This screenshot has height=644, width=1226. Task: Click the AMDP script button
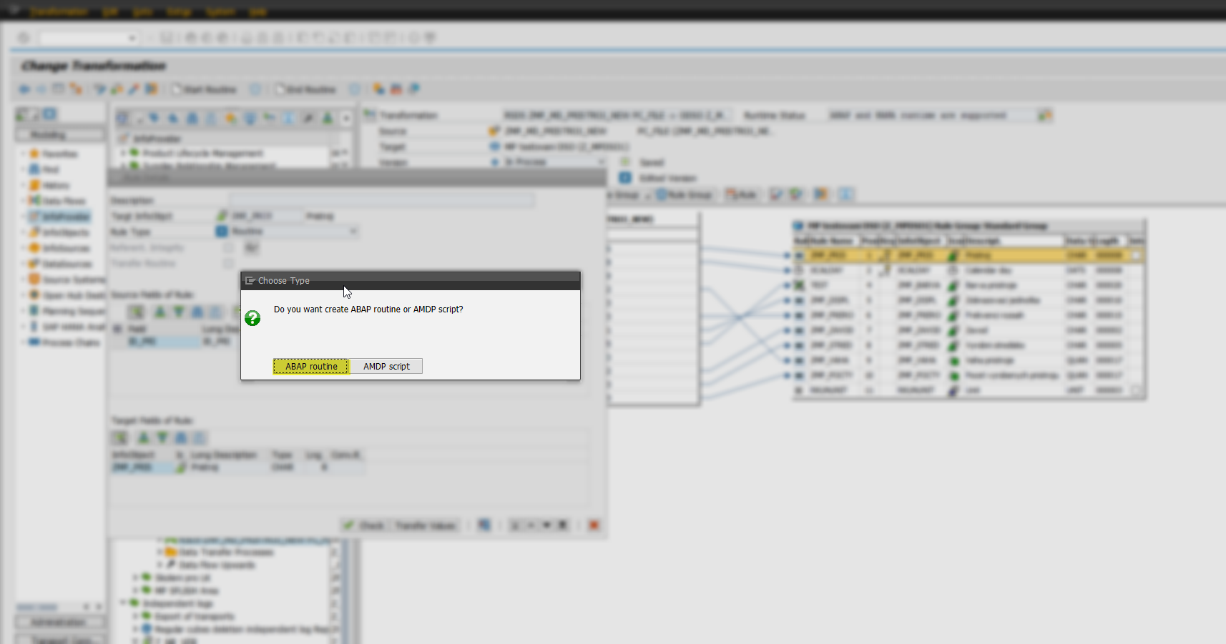[x=386, y=366]
